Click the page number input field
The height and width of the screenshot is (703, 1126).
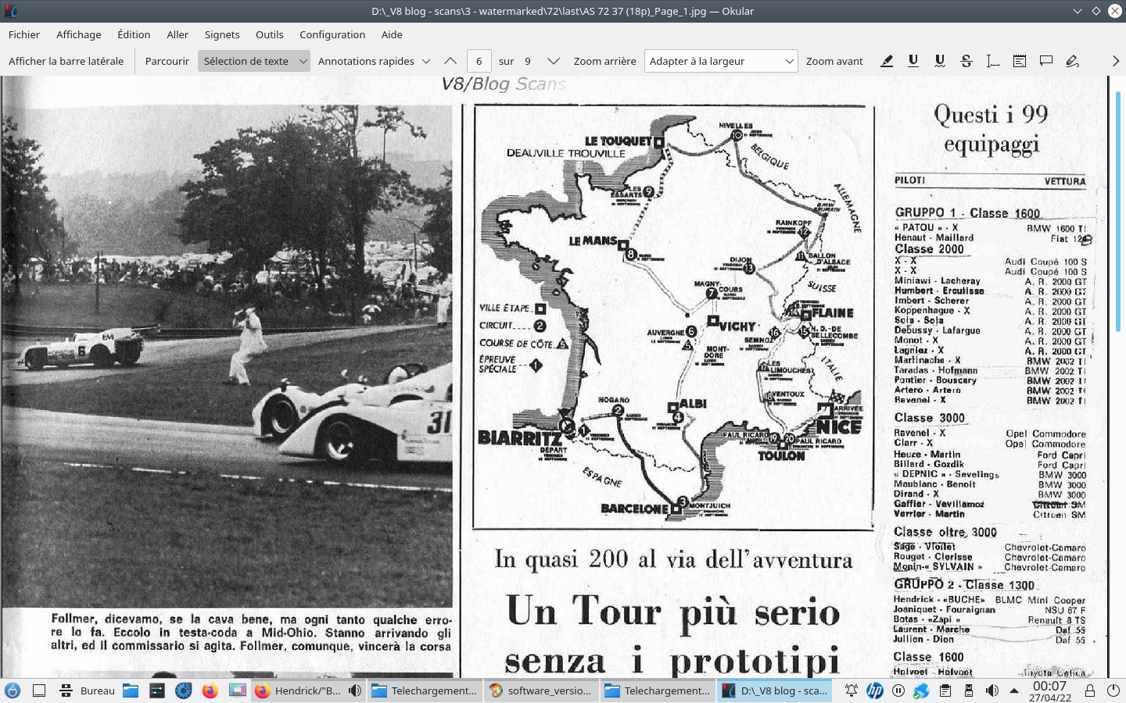click(479, 61)
